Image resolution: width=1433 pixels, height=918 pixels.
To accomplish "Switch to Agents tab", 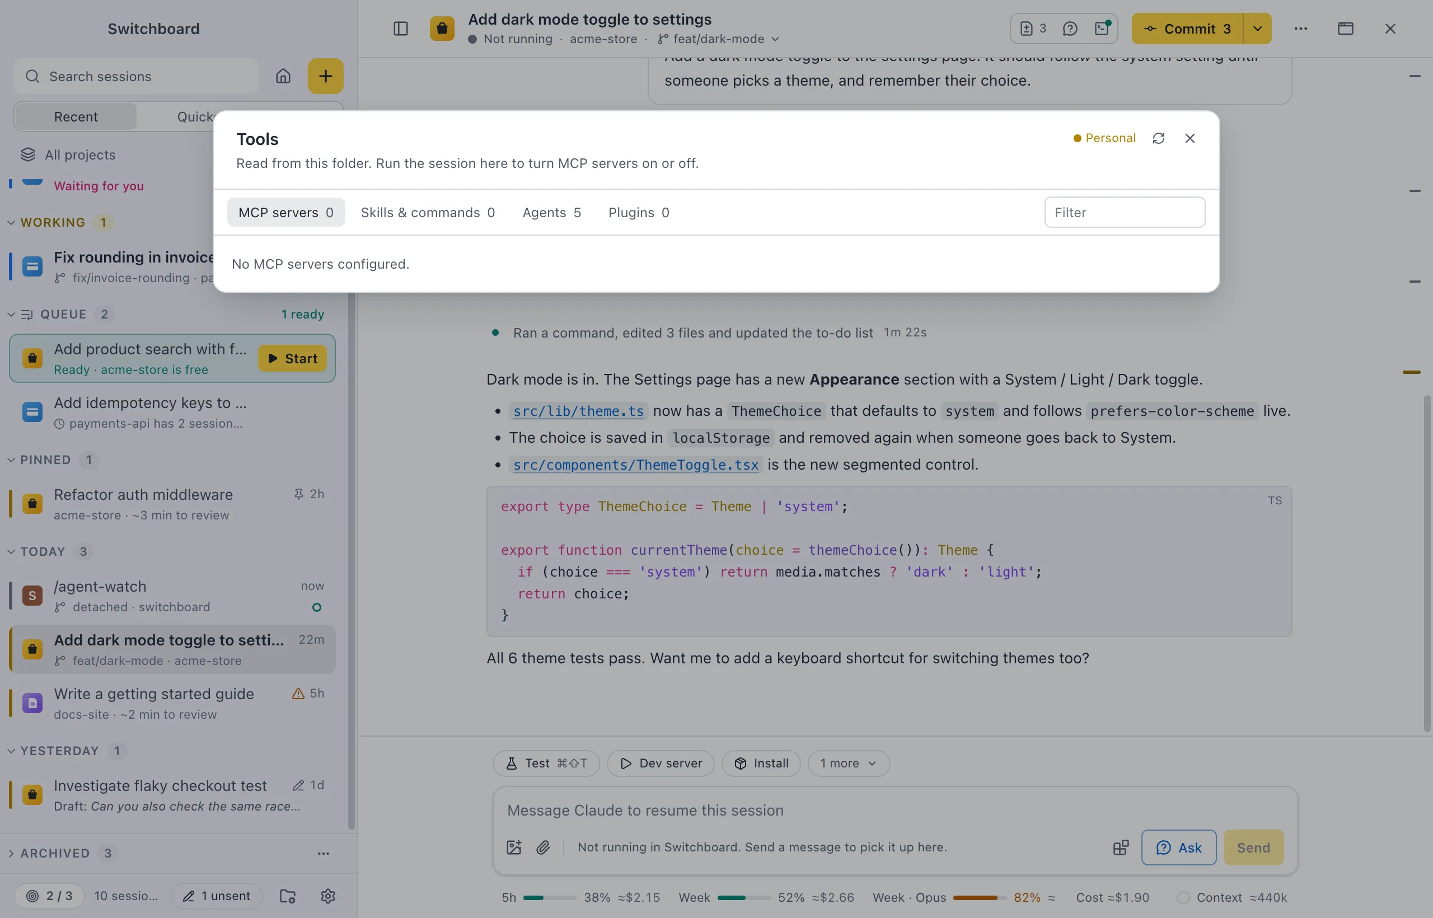I will click(x=551, y=212).
